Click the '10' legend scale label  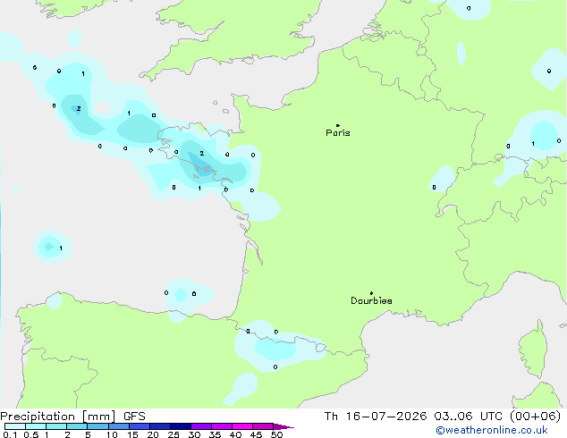pos(112,434)
